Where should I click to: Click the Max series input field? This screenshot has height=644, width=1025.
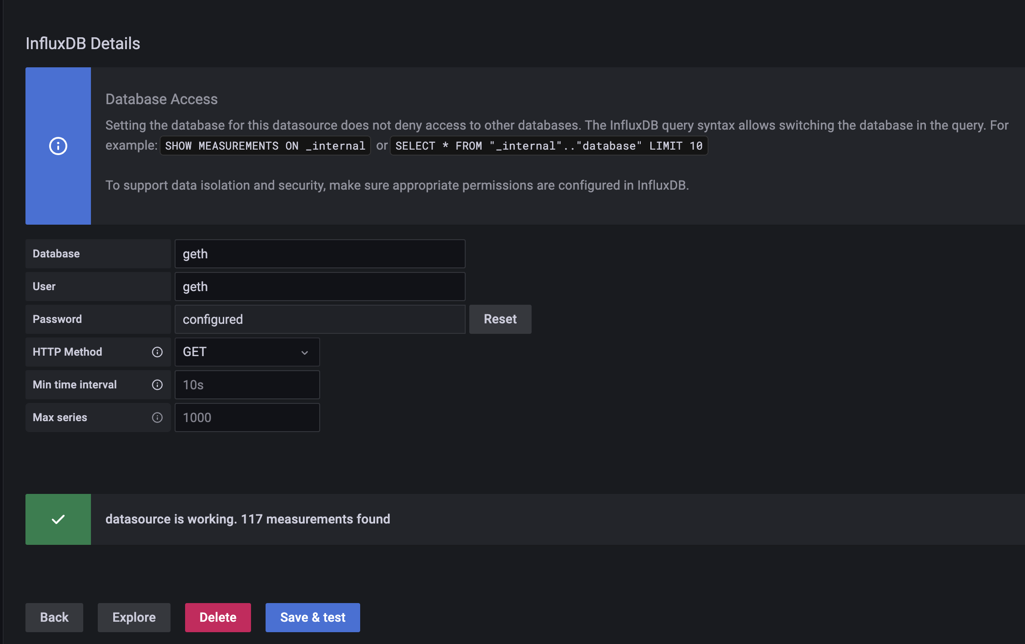pyautogui.click(x=247, y=417)
